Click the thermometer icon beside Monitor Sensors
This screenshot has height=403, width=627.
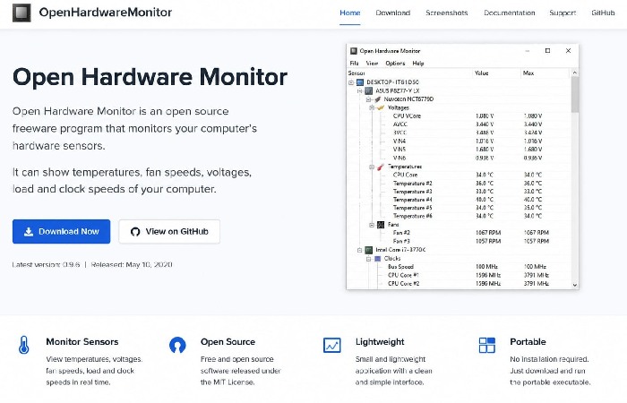click(x=24, y=345)
